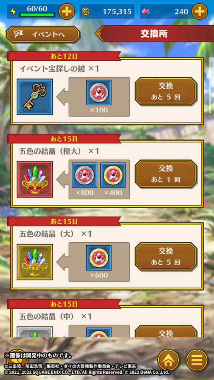Viewport: 214px width, 380px height.
Task: Click the gold G coin icon
Action: 85,12
